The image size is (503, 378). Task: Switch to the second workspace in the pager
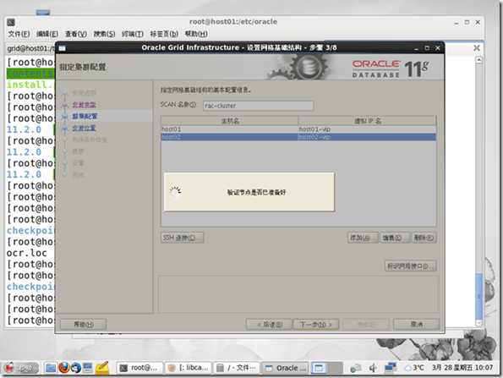335,368
